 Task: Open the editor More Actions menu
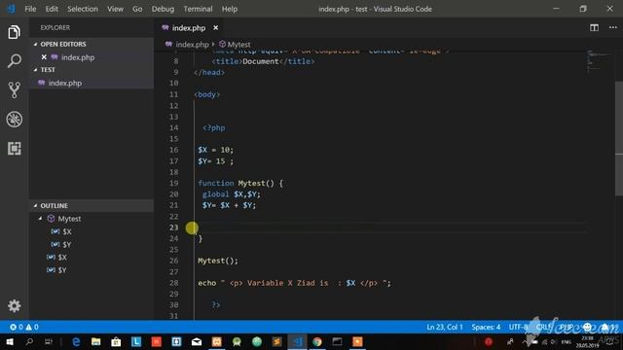coord(612,27)
